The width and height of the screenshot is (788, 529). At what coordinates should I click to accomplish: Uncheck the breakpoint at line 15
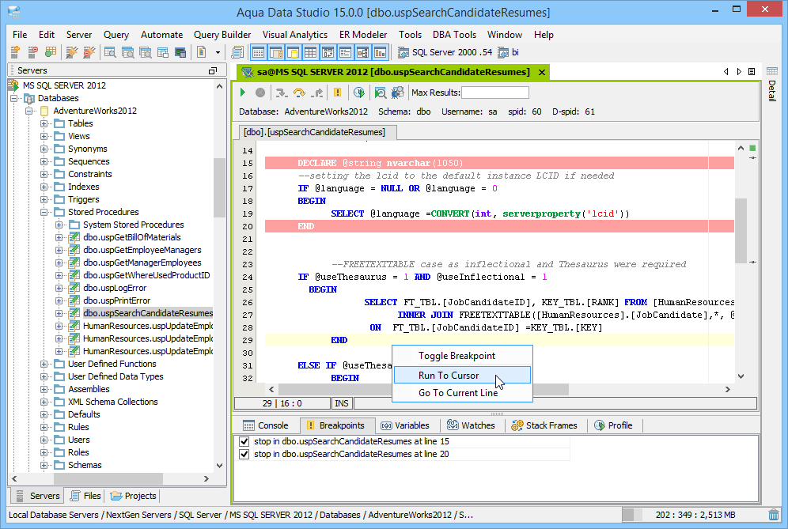(x=244, y=441)
